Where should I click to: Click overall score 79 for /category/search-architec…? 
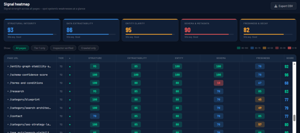pyautogui.click(x=287, y=108)
